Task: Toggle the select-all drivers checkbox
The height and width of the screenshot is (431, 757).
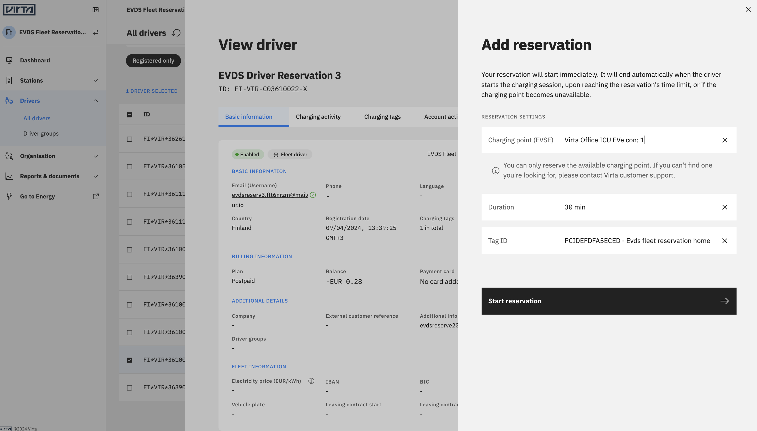Action: point(129,115)
